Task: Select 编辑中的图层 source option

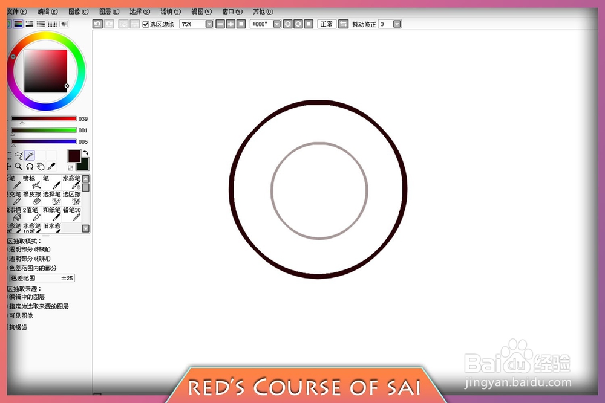Action: pos(26,297)
